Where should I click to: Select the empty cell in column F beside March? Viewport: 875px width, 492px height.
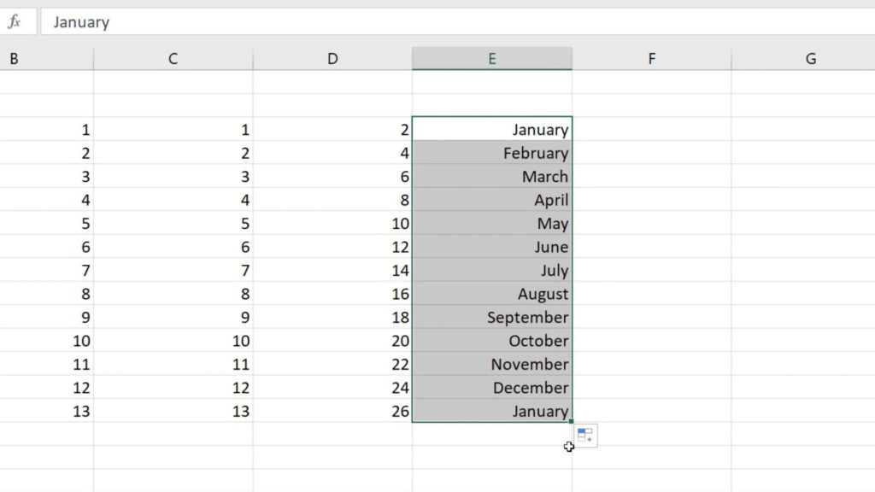click(652, 176)
